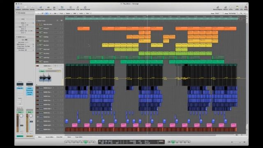The height and width of the screenshot is (148, 263).
Task: Click the playhead marker in the bar ruler
Action: click(147, 16)
